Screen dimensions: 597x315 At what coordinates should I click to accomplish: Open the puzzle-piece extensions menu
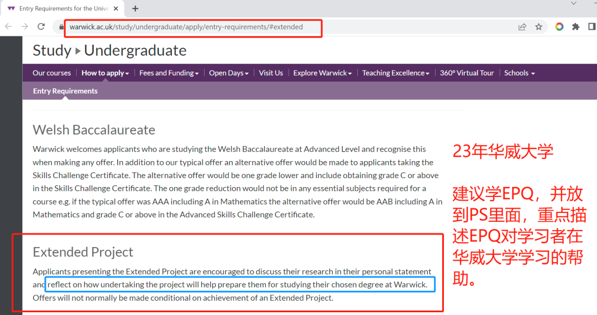coord(575,26)
